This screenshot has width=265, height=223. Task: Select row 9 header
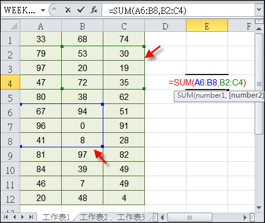tap(10, 155)
